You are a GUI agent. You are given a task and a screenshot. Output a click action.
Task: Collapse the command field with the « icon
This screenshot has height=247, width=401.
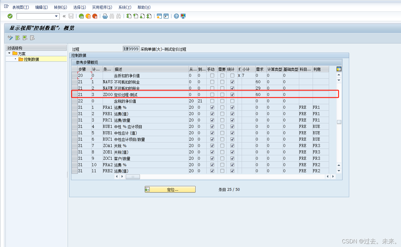point(64,16)
